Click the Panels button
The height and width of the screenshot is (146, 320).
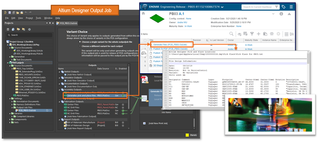click(193, 135)
